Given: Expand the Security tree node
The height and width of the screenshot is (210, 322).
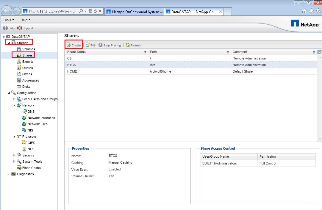Looking at the screenshot, I should tap(14, 155).
